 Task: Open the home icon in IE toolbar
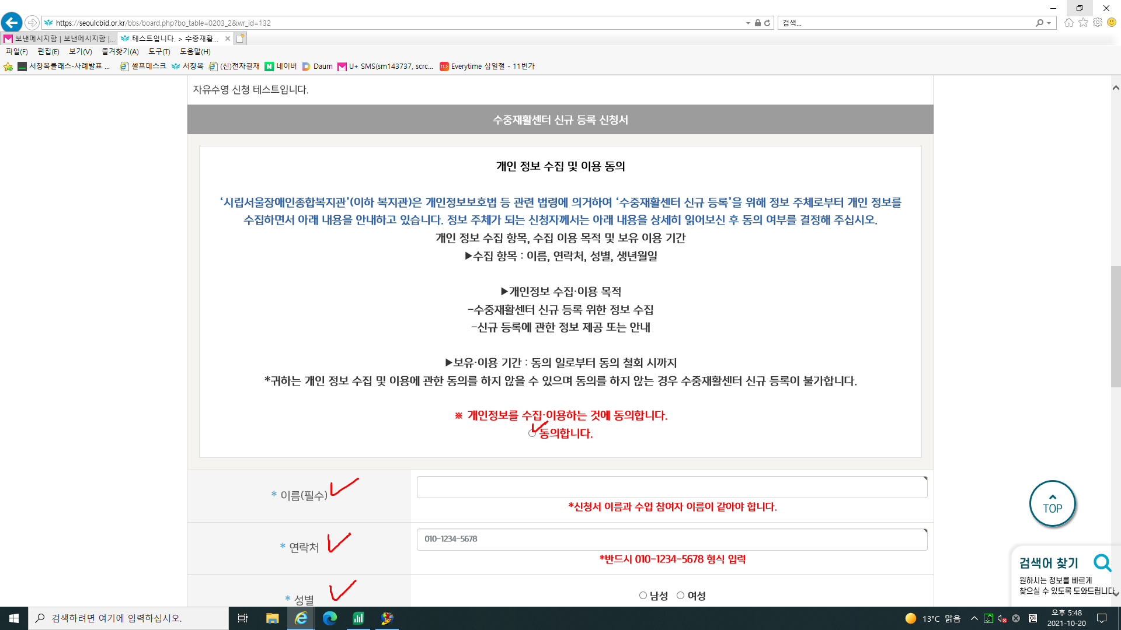coord(1069,23)
